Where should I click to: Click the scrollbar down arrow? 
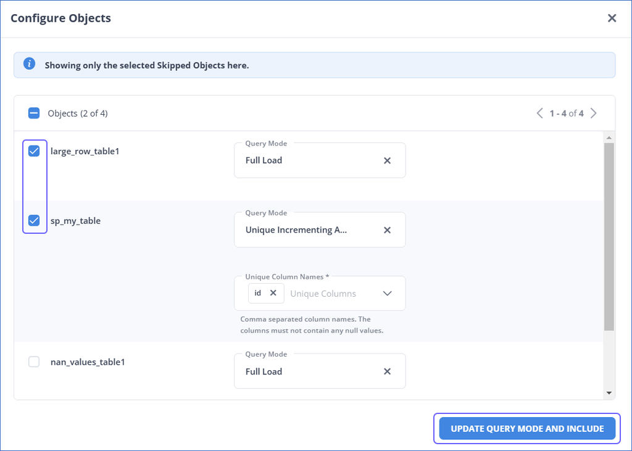tap(609, 393)
